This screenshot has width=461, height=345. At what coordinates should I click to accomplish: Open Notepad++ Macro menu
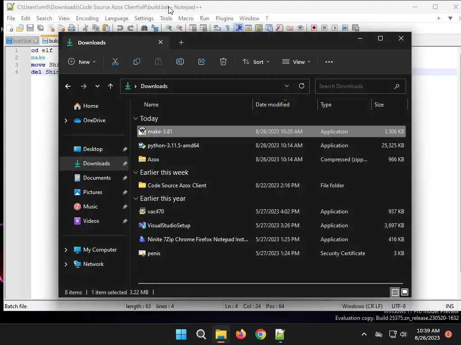click(x=186, y=18)
